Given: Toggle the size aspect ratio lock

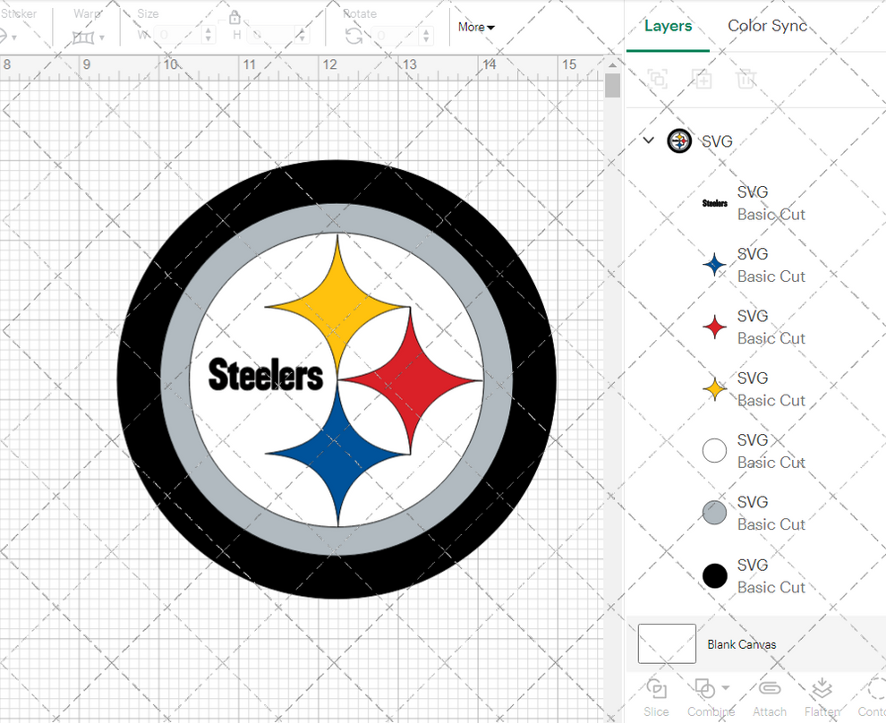Looking at the screenshot, I should (x=234, y=17).
